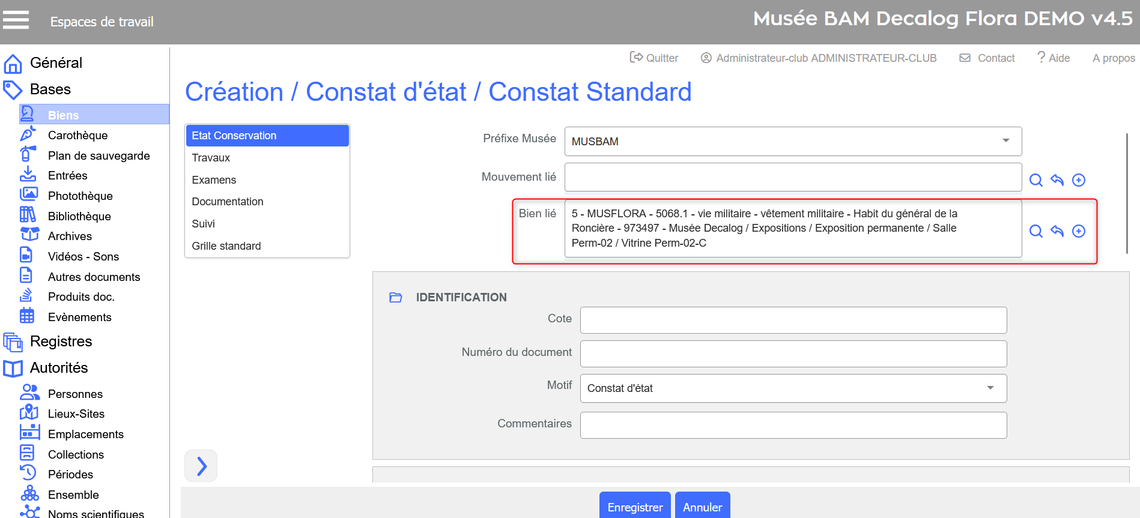Click the Annuler button

click(702, 507)
